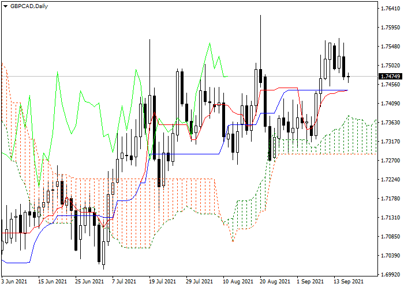Screen dimensions: 404x288
Task: Click the 15 Jun 2021 date label
Action: point(53,282)
